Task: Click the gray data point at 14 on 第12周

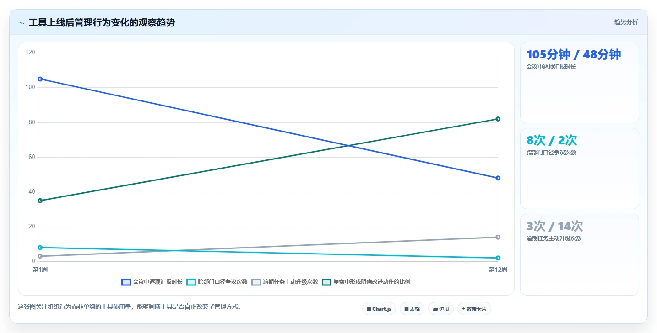Action: (498, 237)
